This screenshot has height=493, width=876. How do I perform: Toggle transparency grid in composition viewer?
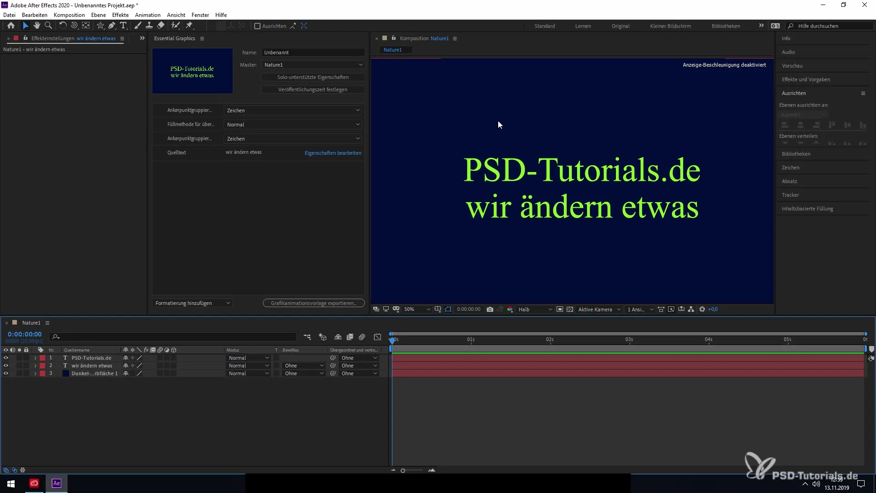click(x=570, y=309)
